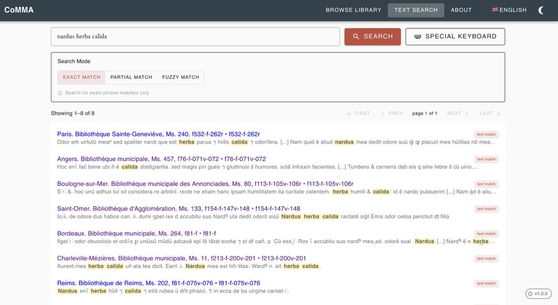Click the First page arrow icon
Screen dimensions: 558x305
tap(349, 114)
